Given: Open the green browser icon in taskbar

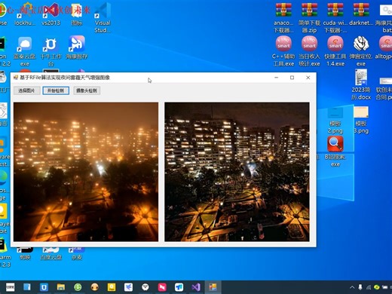Looking at the screenshot, I should [x=78, y=287].
